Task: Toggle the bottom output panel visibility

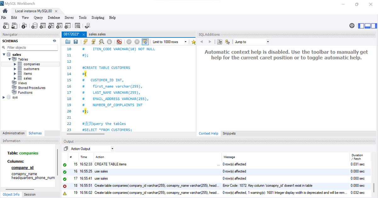Action: pyautogui.click(x=367, y=25)
